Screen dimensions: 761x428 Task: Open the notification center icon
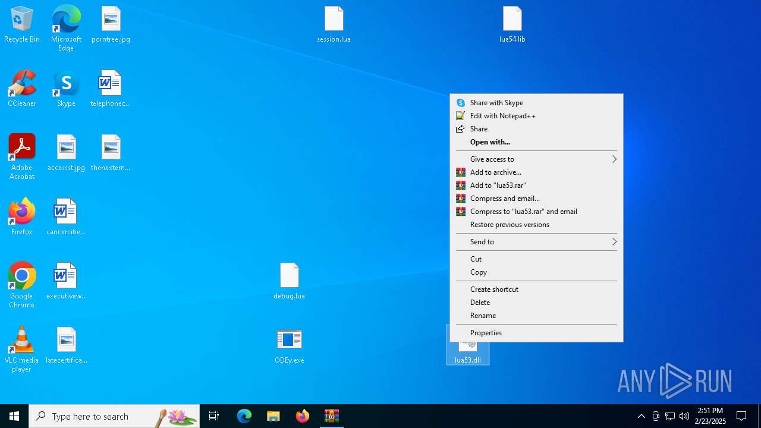click(x=741, y=416)
